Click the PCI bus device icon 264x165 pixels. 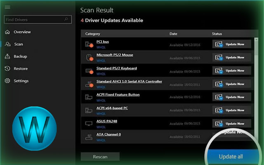[89, 44]
